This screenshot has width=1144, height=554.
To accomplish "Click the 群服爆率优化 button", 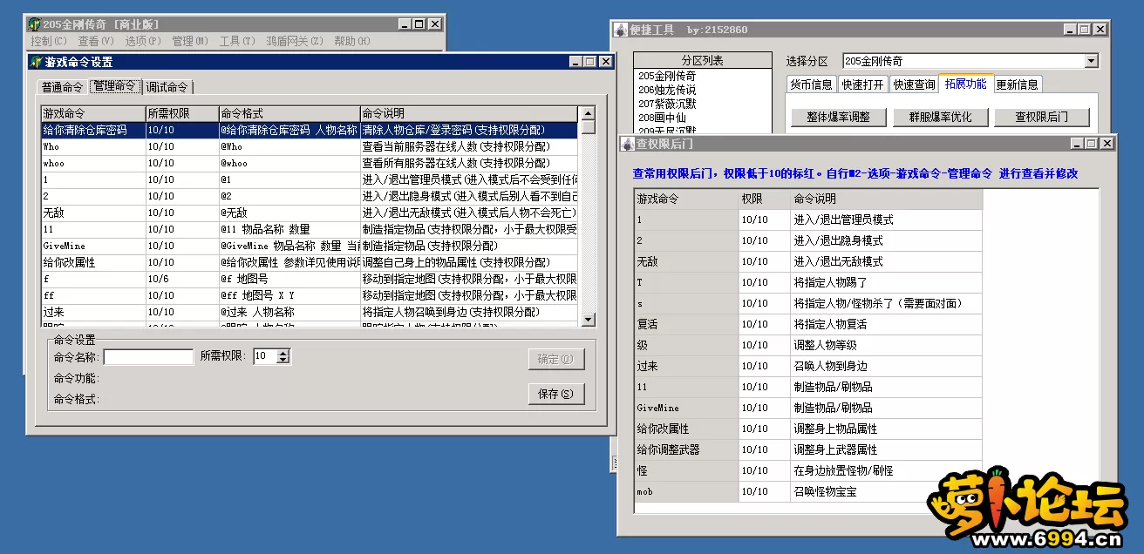I will (941, 117).
